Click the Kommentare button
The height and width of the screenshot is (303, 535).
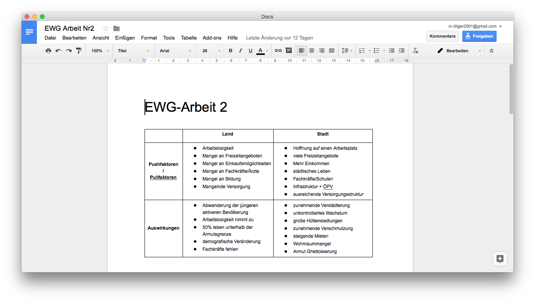click(442, 36)
